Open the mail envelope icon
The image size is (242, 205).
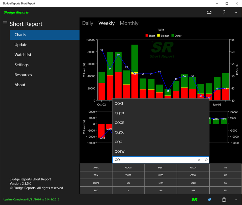(x=209, y=12)
